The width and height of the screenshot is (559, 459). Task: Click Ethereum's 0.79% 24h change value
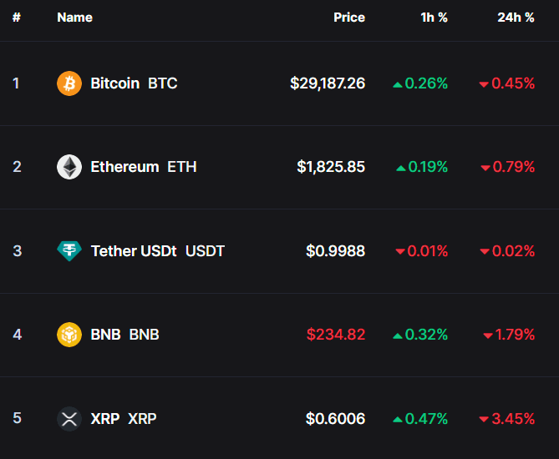(513, 167)
